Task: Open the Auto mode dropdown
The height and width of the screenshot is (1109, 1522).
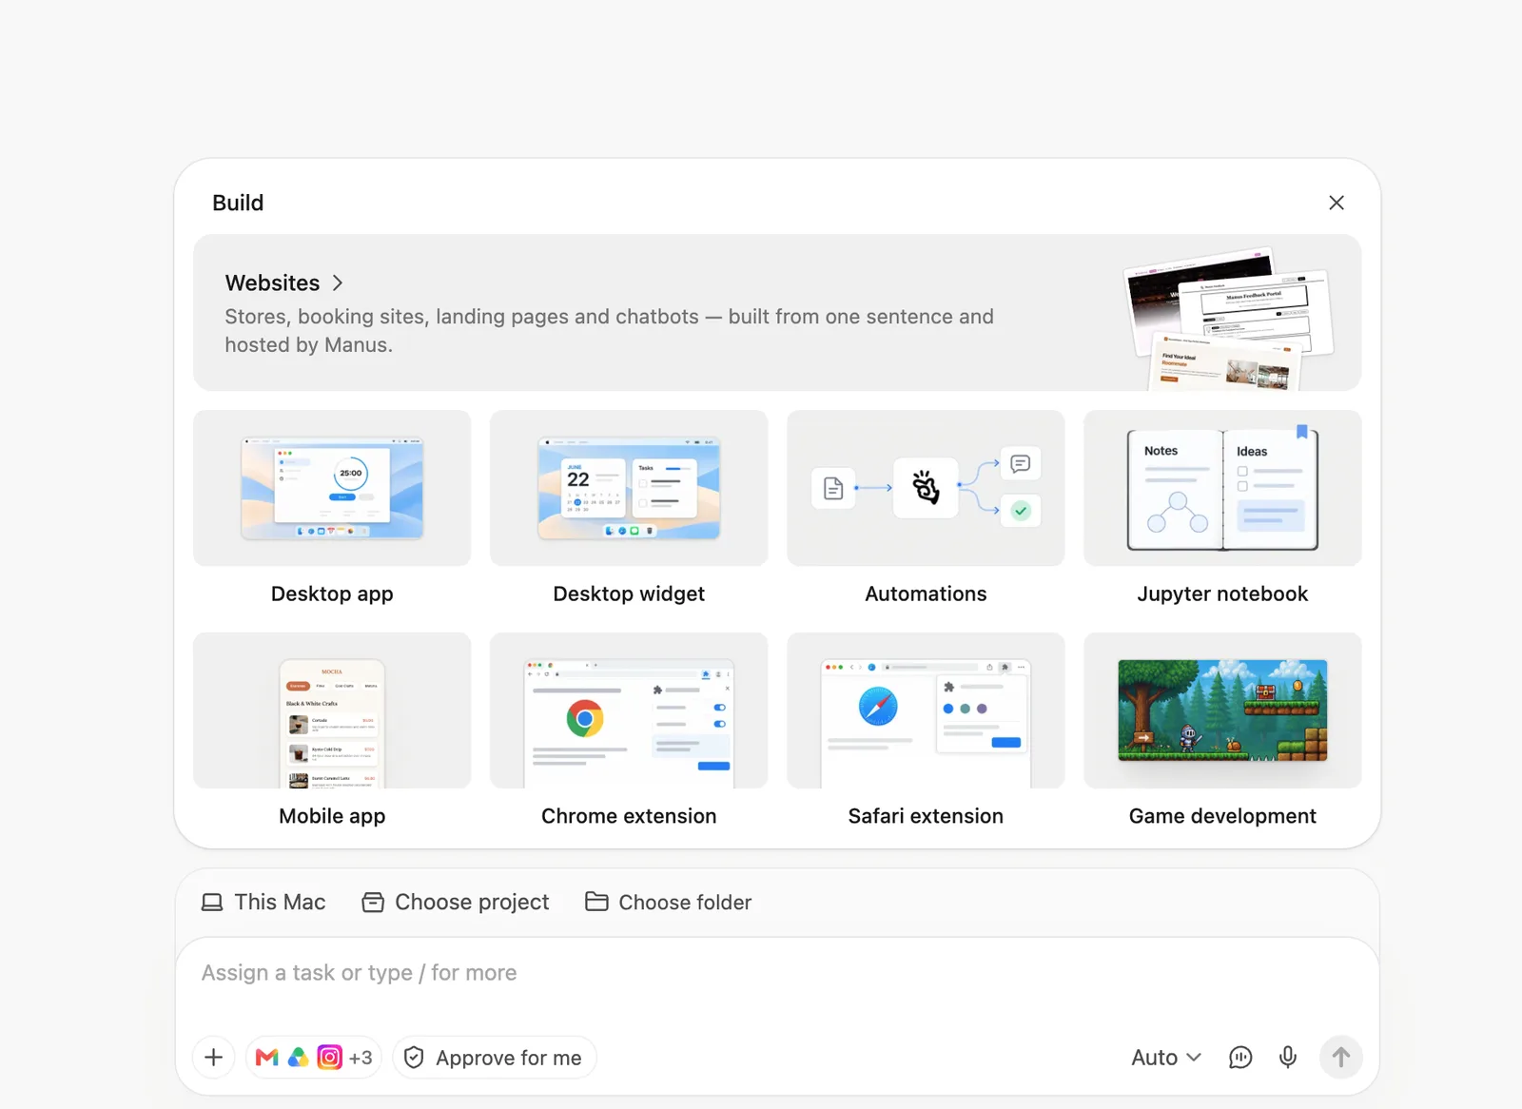Action: point(1166,1058)
